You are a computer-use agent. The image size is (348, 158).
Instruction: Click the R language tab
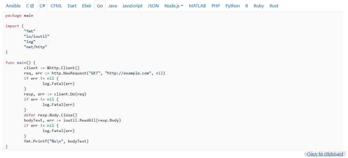247,6
